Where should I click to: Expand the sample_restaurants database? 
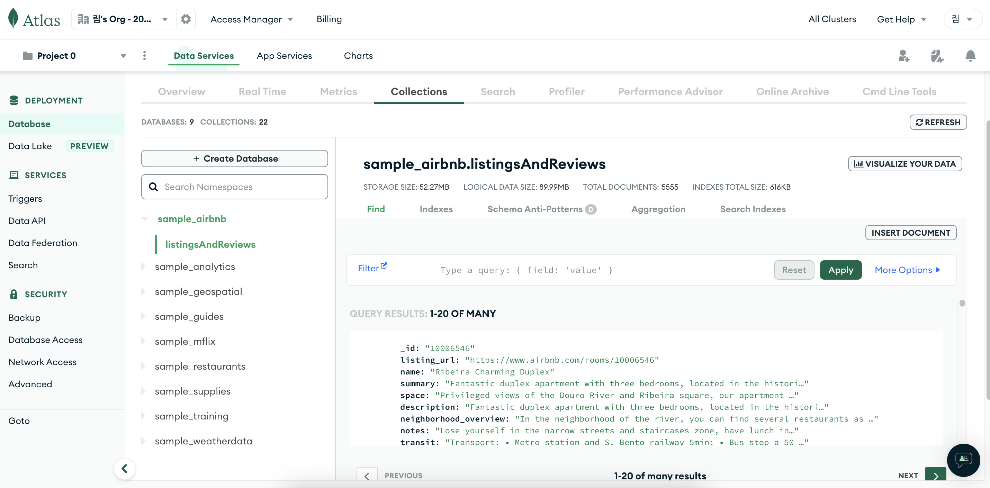(143, 366)
